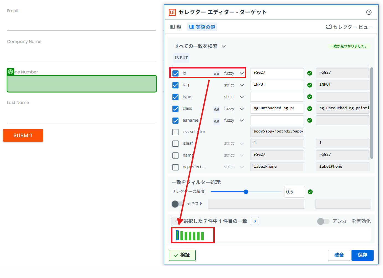The width and height of the screenshot is (383, 278).
Task: Switch to 実際の値 view tab
Action: [x=202, y=27]
